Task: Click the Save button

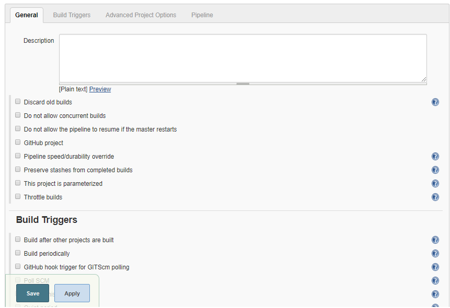Action: (32, 293)
